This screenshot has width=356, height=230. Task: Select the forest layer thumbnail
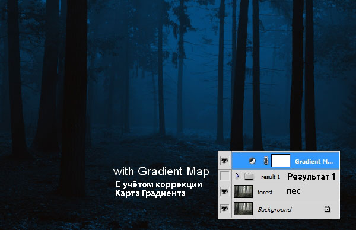click(243, 191)
